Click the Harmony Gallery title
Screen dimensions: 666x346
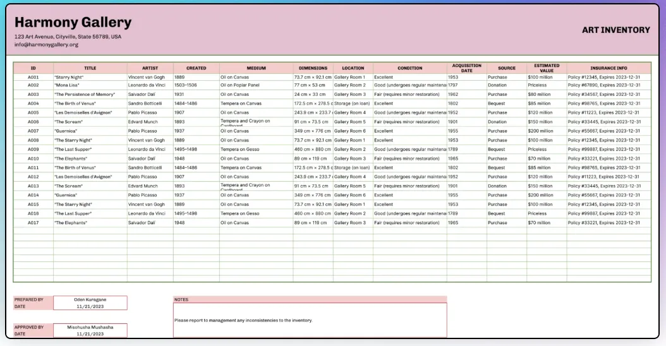coord(73,22)
